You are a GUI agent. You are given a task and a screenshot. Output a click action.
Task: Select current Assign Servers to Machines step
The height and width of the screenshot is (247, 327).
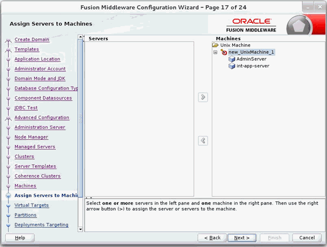click(46, 195)
